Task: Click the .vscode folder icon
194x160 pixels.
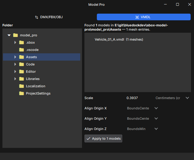Action: (x=21, y=50)
